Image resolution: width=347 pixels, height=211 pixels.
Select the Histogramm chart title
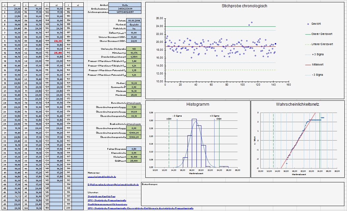tap(198, 104)
